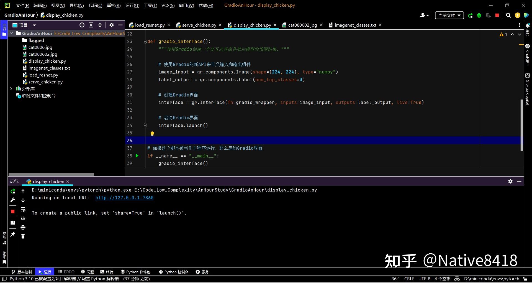This screenshot has height=283, width=532.
Task: Click the light bulb intention icon
Action: 152,134
